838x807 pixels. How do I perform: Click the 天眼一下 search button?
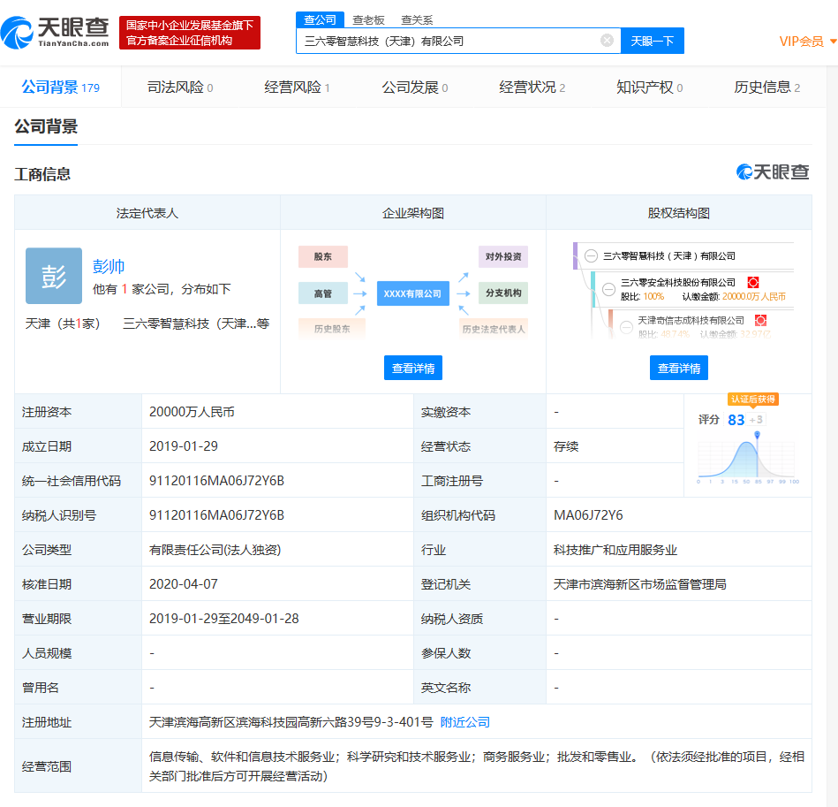click(x=652, y=41)
